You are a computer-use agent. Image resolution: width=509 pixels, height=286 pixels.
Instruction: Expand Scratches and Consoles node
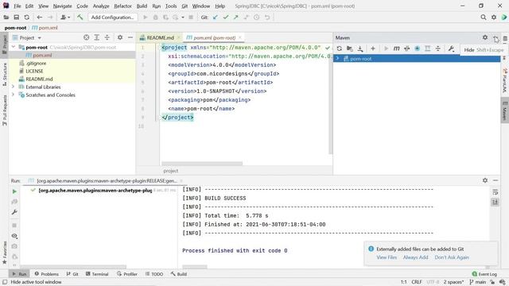(14, 95)
